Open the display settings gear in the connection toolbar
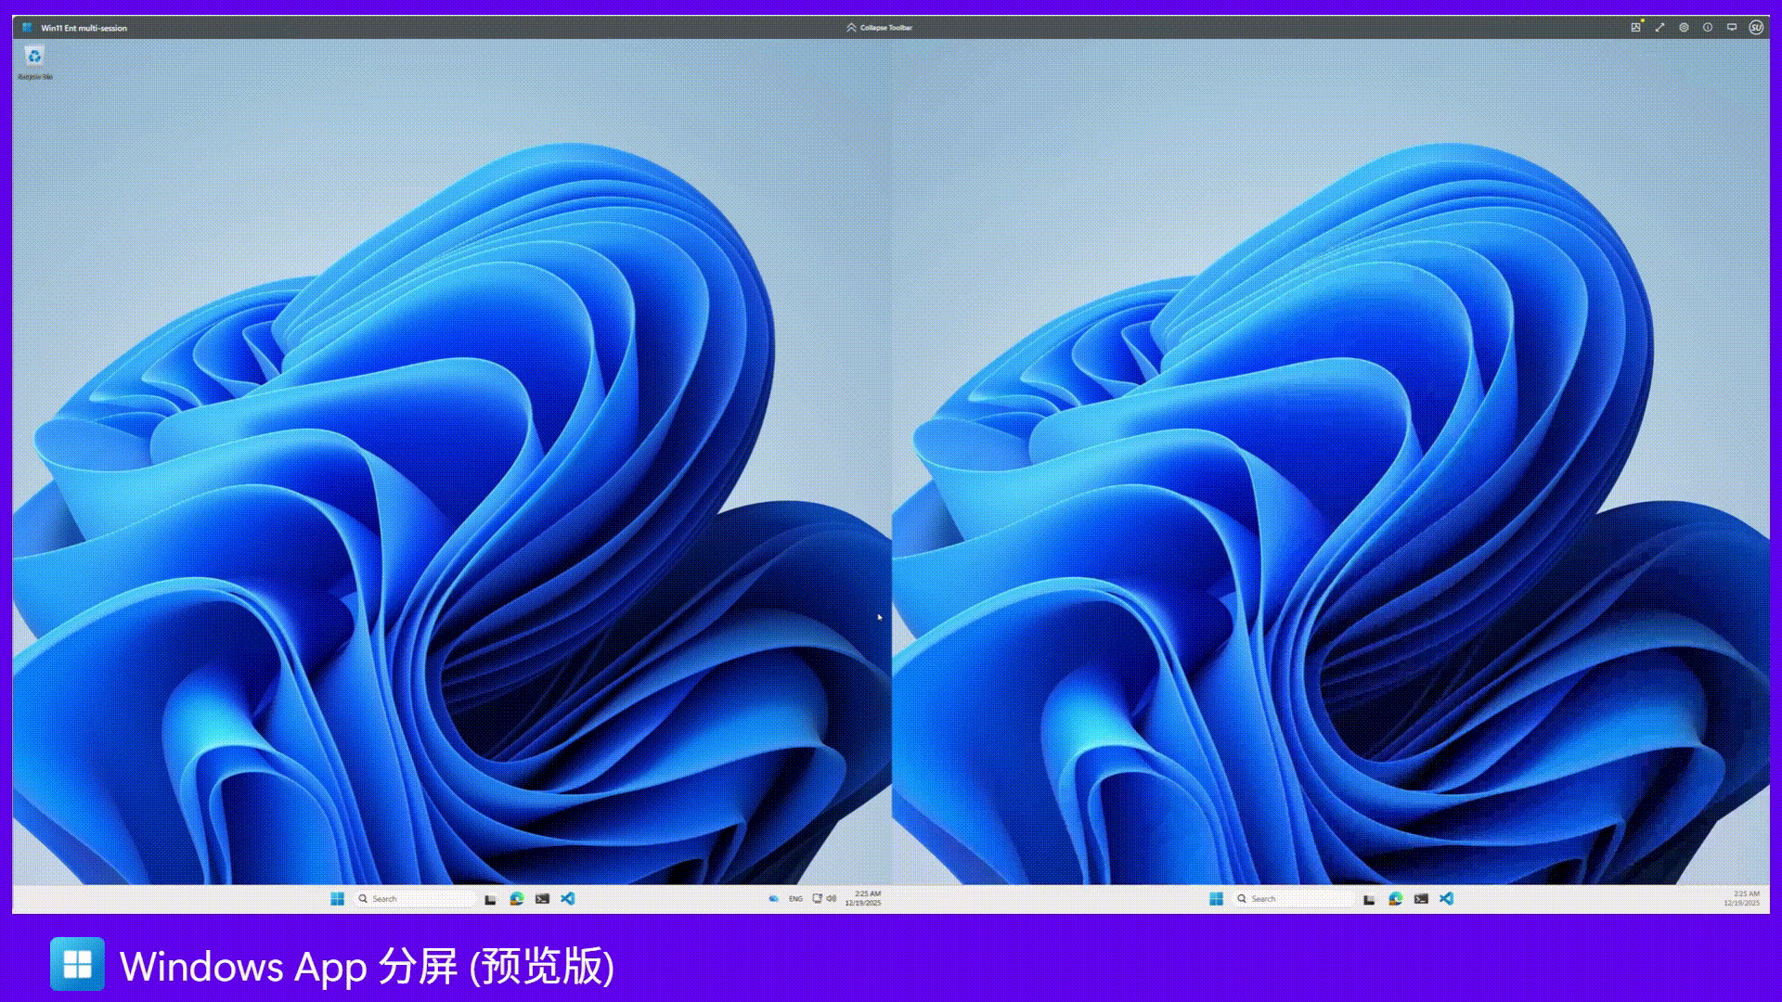Image resolution: width=1782 pixels, height=1002 pixels. pos(1685,28)
